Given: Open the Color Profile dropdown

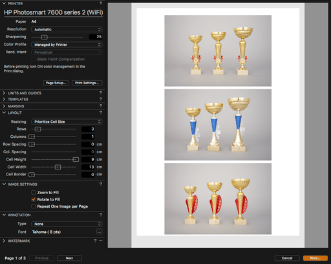Looking at the screenshot, I should [x=67, y=45].
